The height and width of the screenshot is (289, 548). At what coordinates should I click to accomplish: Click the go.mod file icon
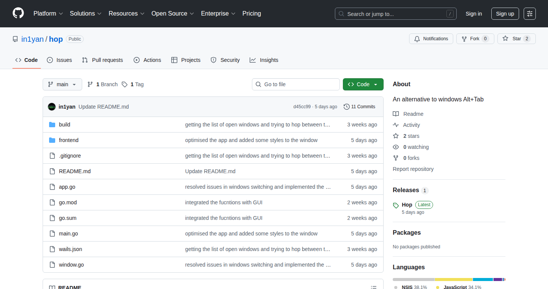click(52, 202)
